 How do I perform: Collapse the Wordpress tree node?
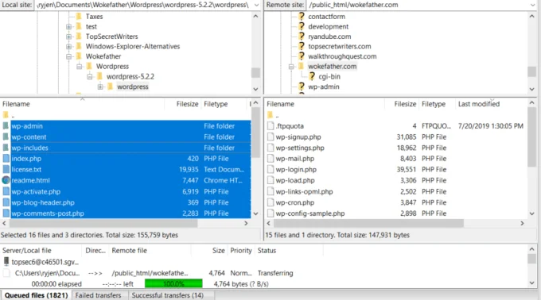(x=79, y=67)
